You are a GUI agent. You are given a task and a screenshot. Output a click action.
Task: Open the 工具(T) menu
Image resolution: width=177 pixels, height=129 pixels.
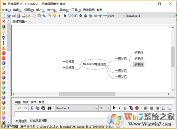click(x=76, y=10)
